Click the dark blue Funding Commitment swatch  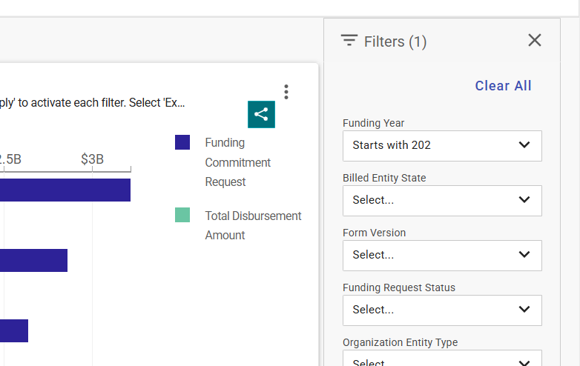coord(182,142)
